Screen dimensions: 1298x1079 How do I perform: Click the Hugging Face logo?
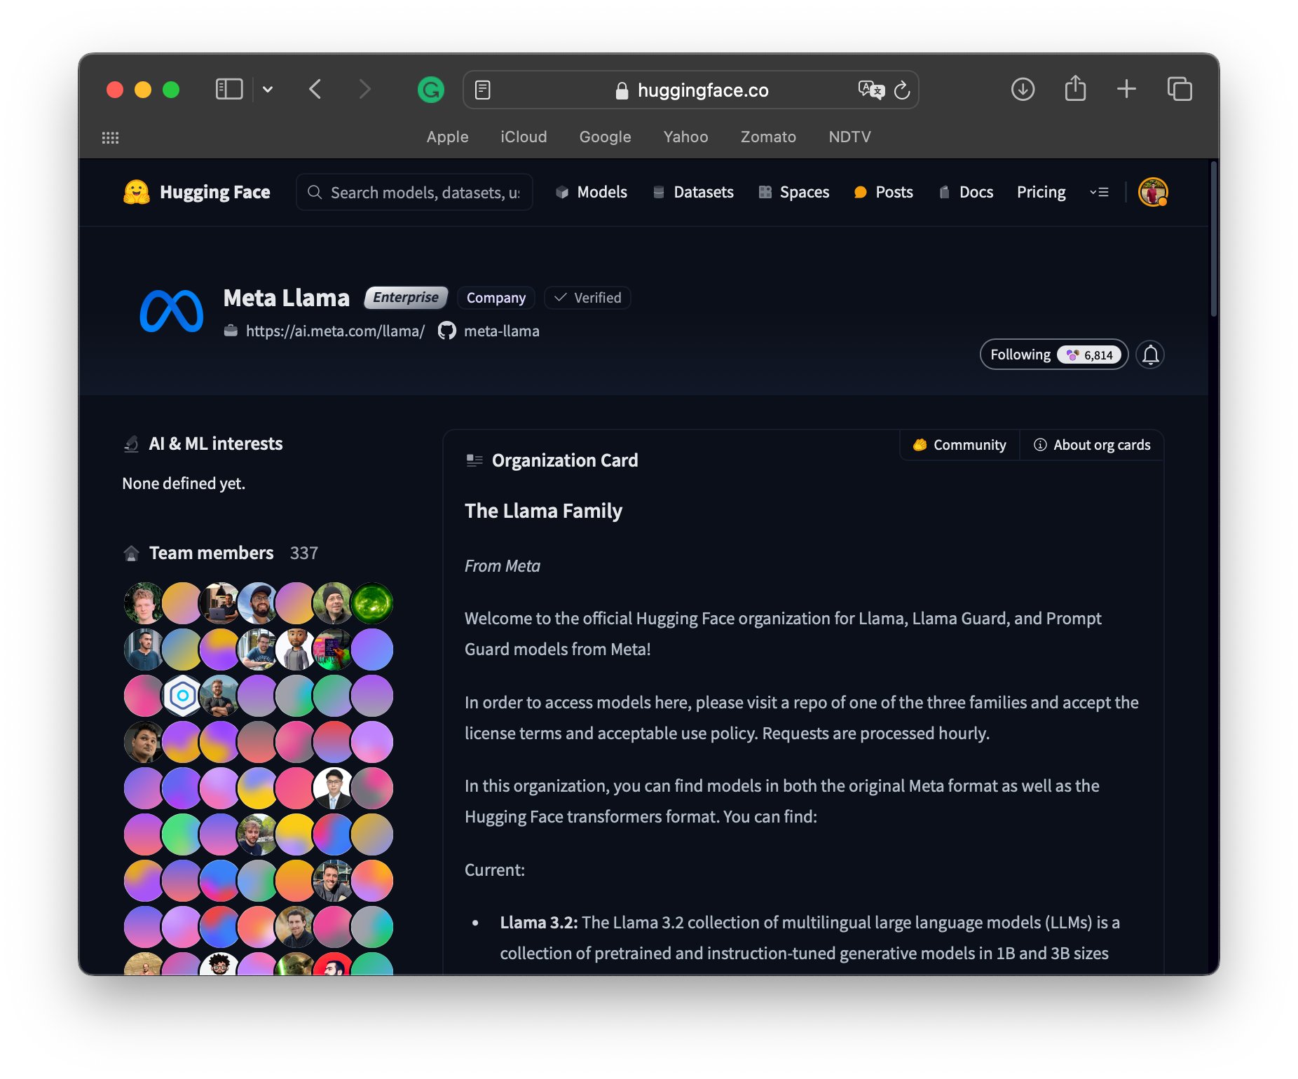click(x=196, y=192)
